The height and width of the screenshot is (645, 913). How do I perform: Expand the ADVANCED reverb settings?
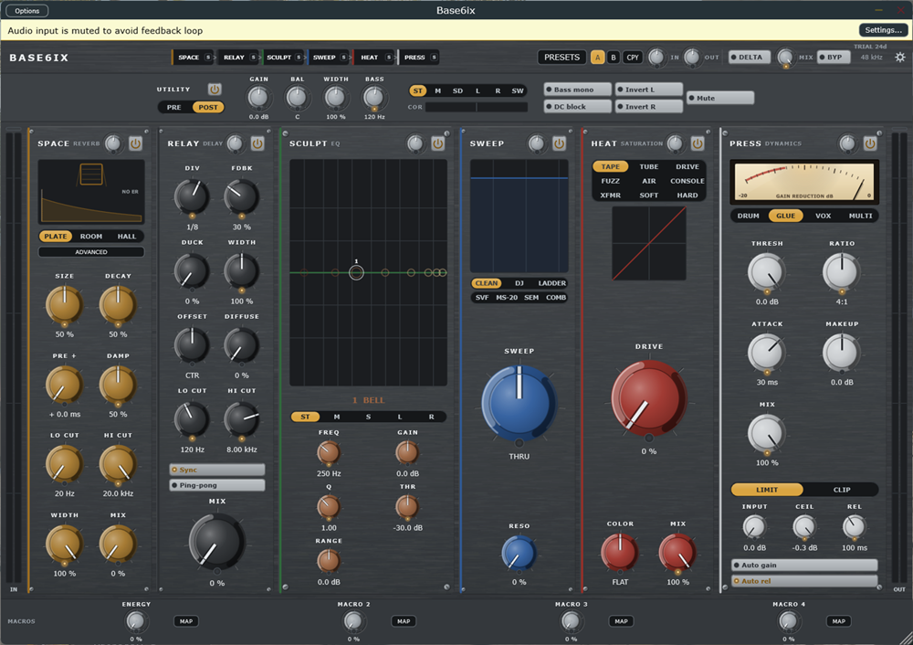click(91, 252)
